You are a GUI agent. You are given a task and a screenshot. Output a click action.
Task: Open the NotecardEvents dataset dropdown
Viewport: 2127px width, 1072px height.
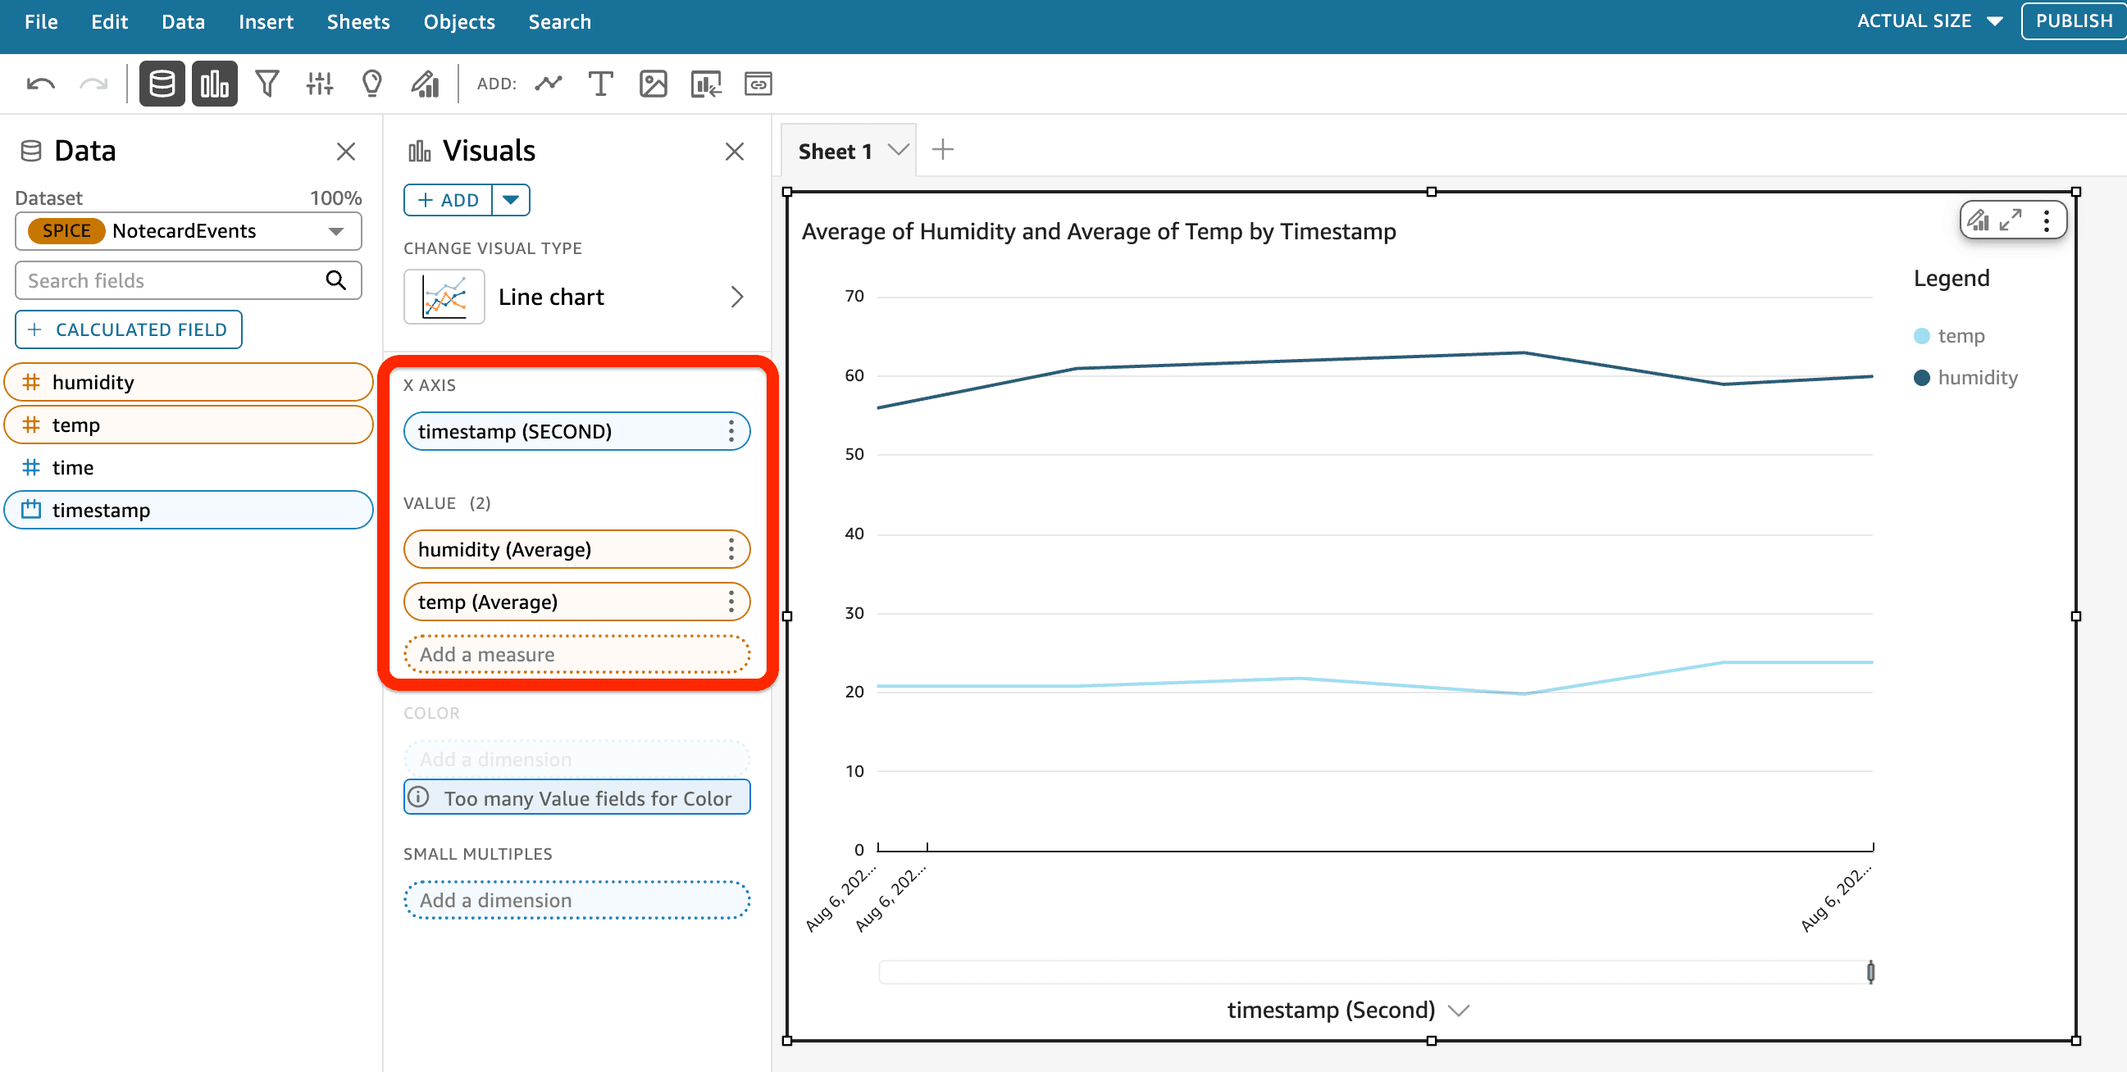point(189,231)
